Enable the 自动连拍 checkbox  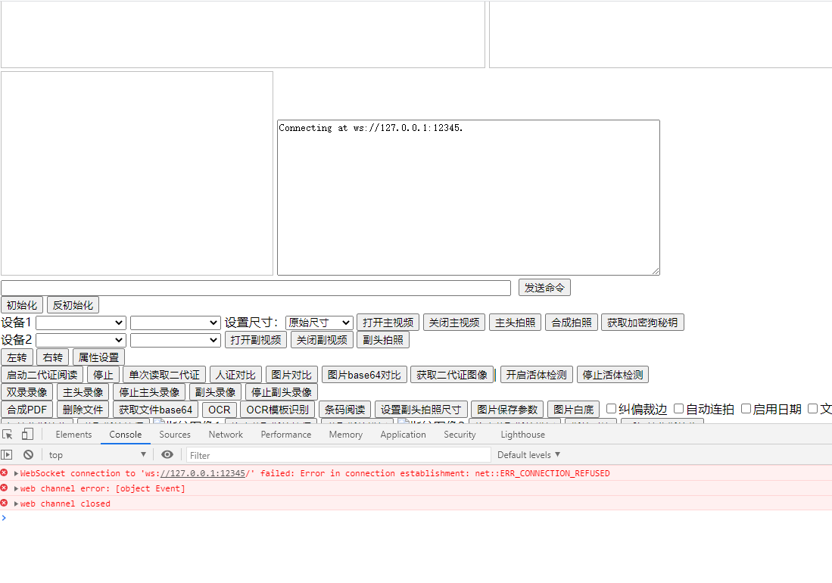pyautogui.click(x=678, y=408)
